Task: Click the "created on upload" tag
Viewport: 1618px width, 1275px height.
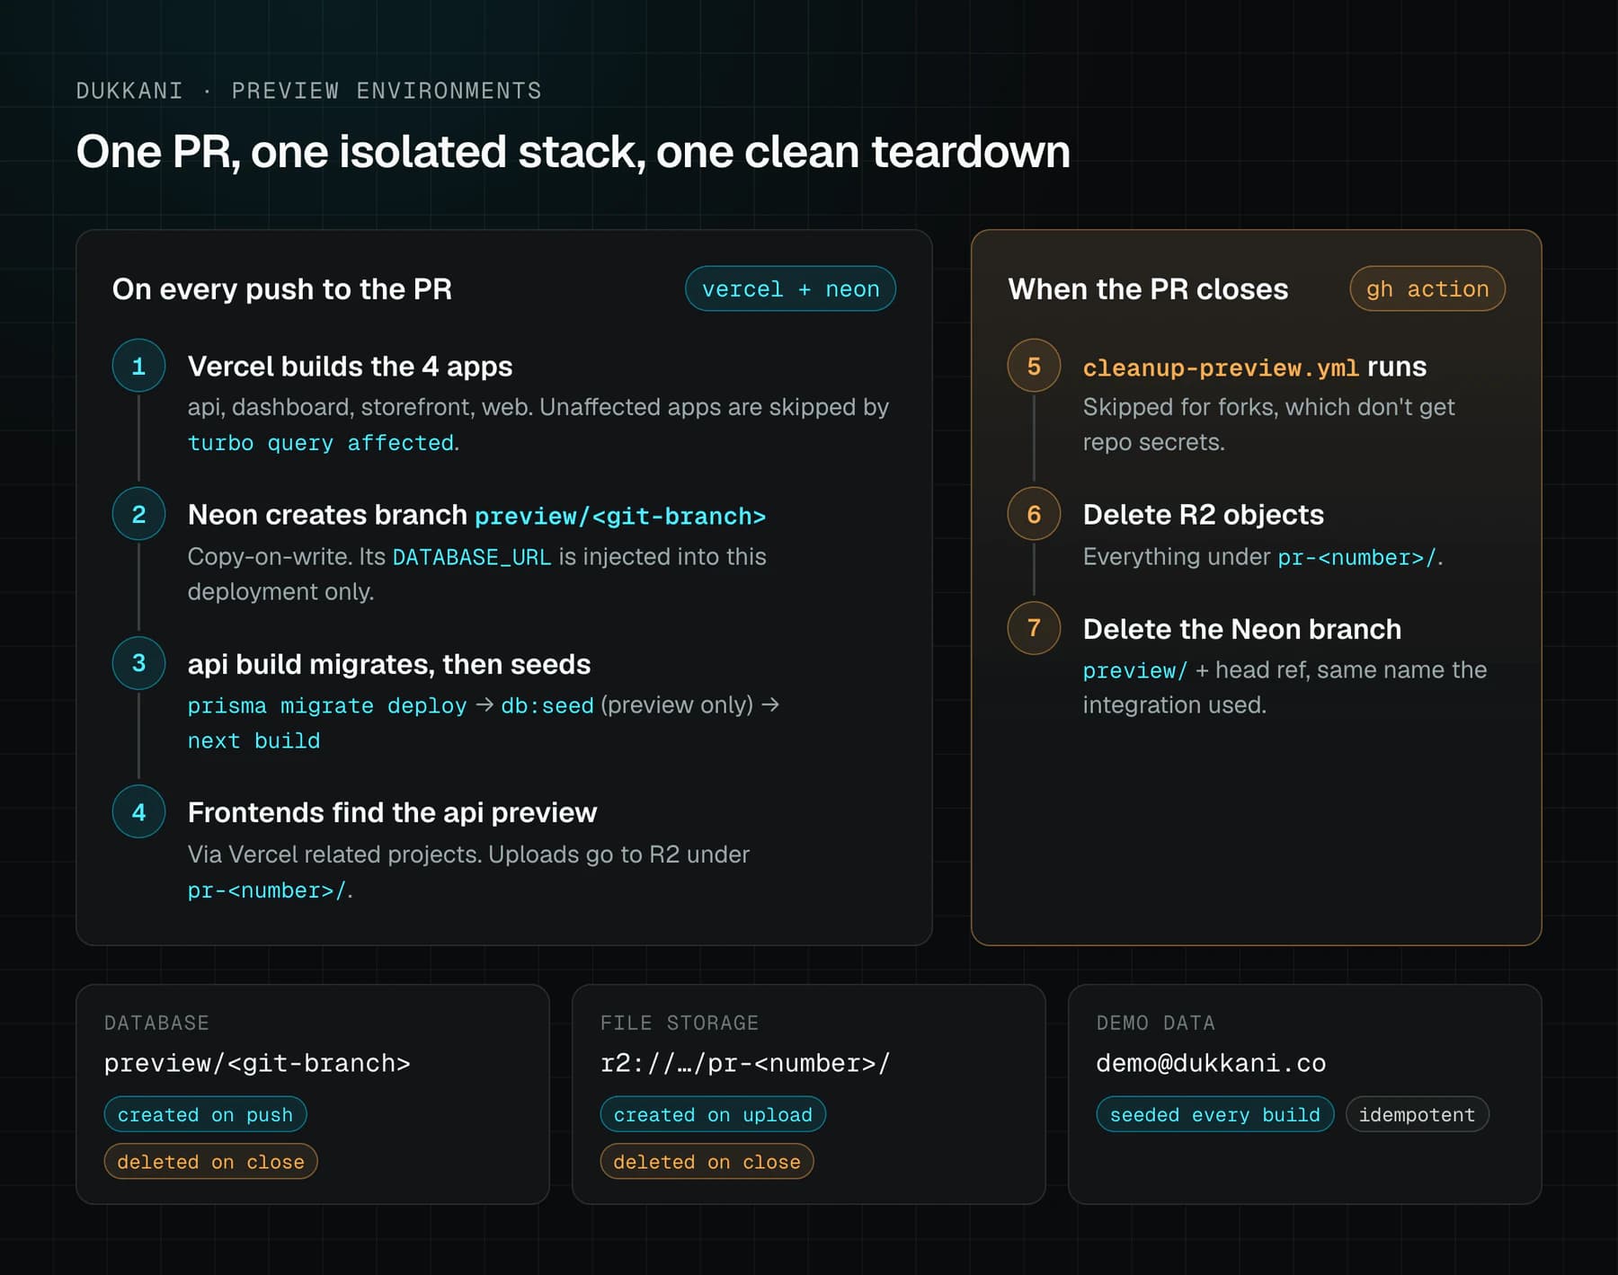Action: [713, 1114]
